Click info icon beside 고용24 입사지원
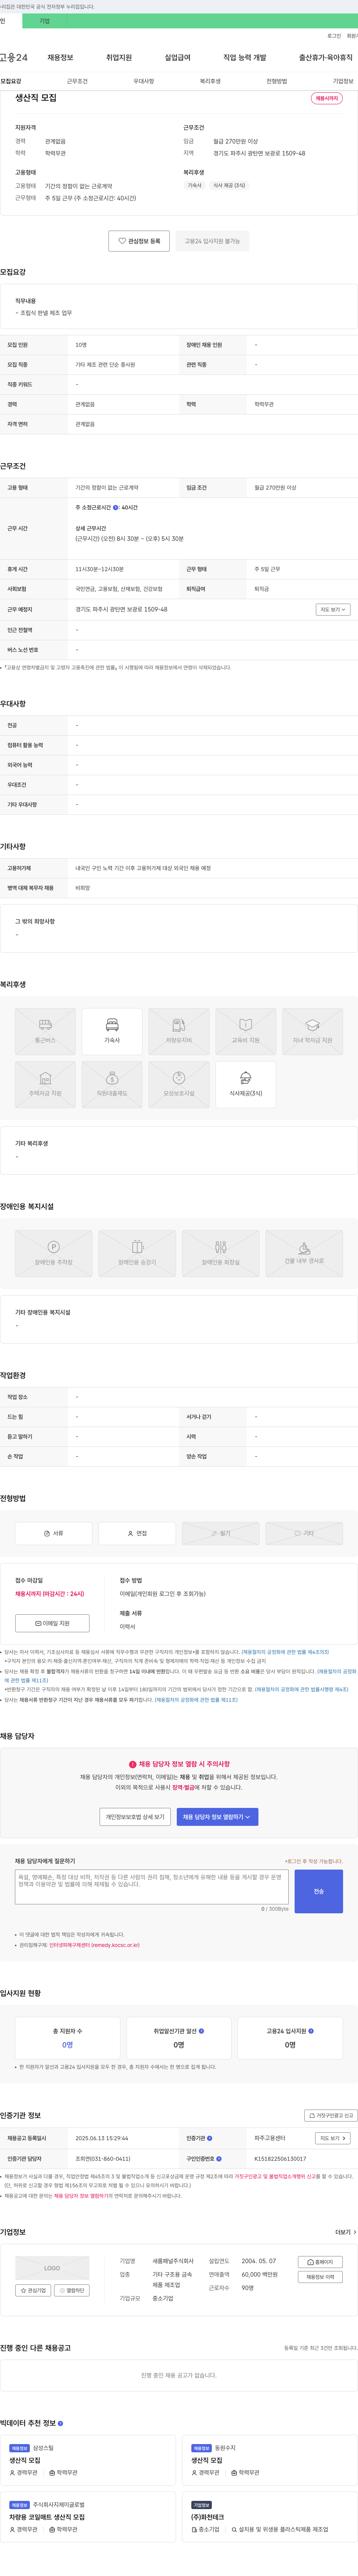358x2576 pixels. tap(311, 2031)
